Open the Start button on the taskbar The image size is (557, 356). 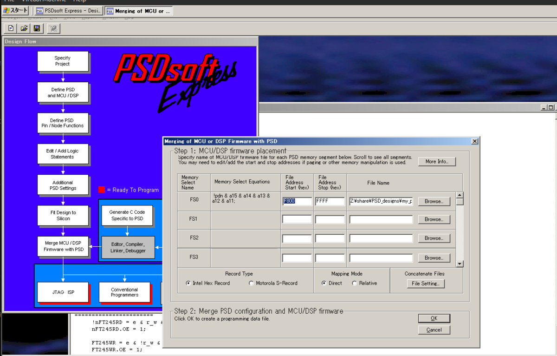(x=16, y=11)
